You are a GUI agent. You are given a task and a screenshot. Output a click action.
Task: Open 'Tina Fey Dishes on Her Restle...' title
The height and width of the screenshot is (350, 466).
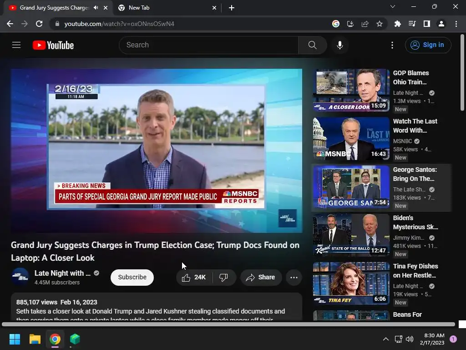[x=415, y=271]
